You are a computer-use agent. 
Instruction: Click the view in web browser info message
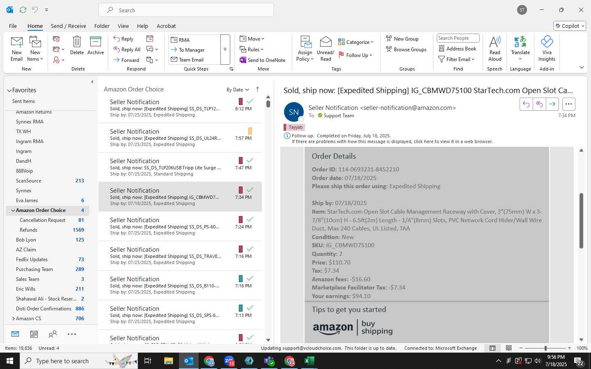click(392, 141)
